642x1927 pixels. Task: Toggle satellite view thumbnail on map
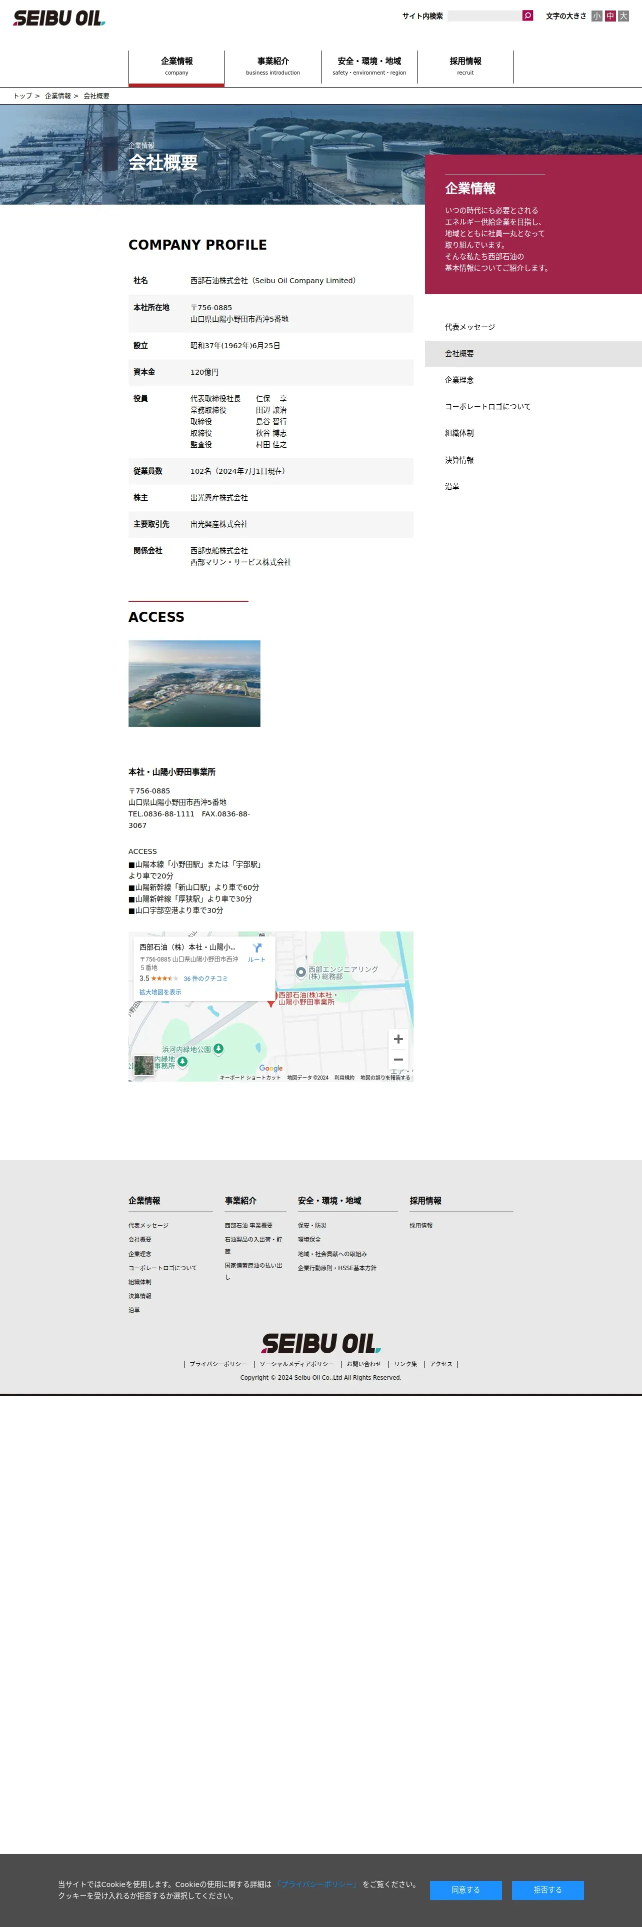click(x=143, y=1066)
